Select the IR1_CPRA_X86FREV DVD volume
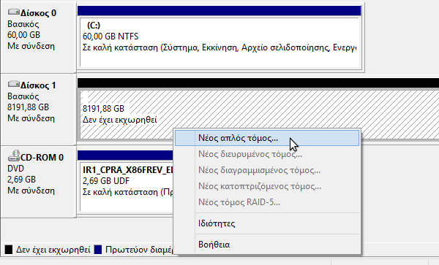 coord(127,187)
